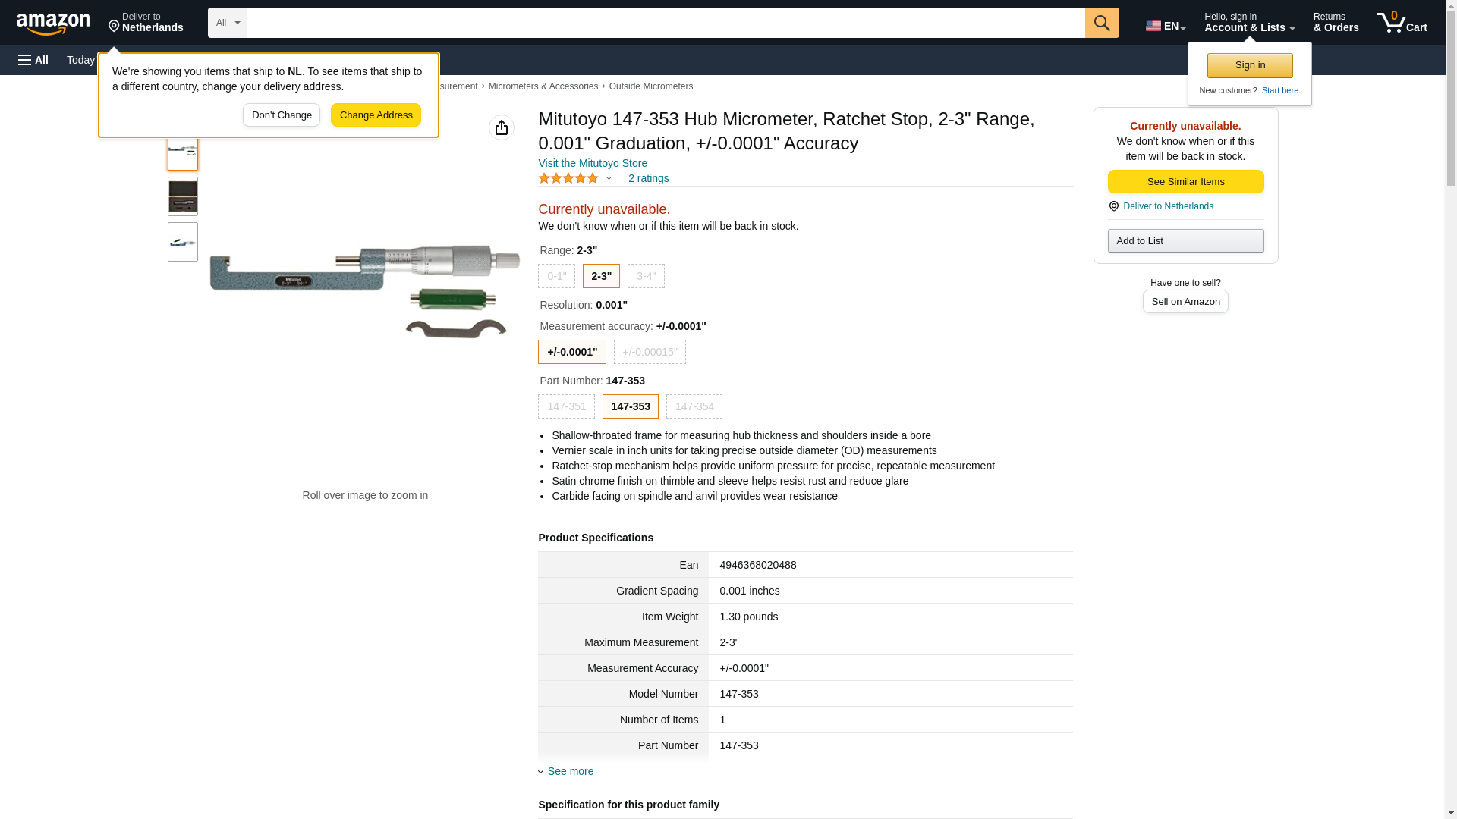Open the All hamburger menu
Image resolution: width=1457 pixels, height=819 pixels.
pos(33,60)
